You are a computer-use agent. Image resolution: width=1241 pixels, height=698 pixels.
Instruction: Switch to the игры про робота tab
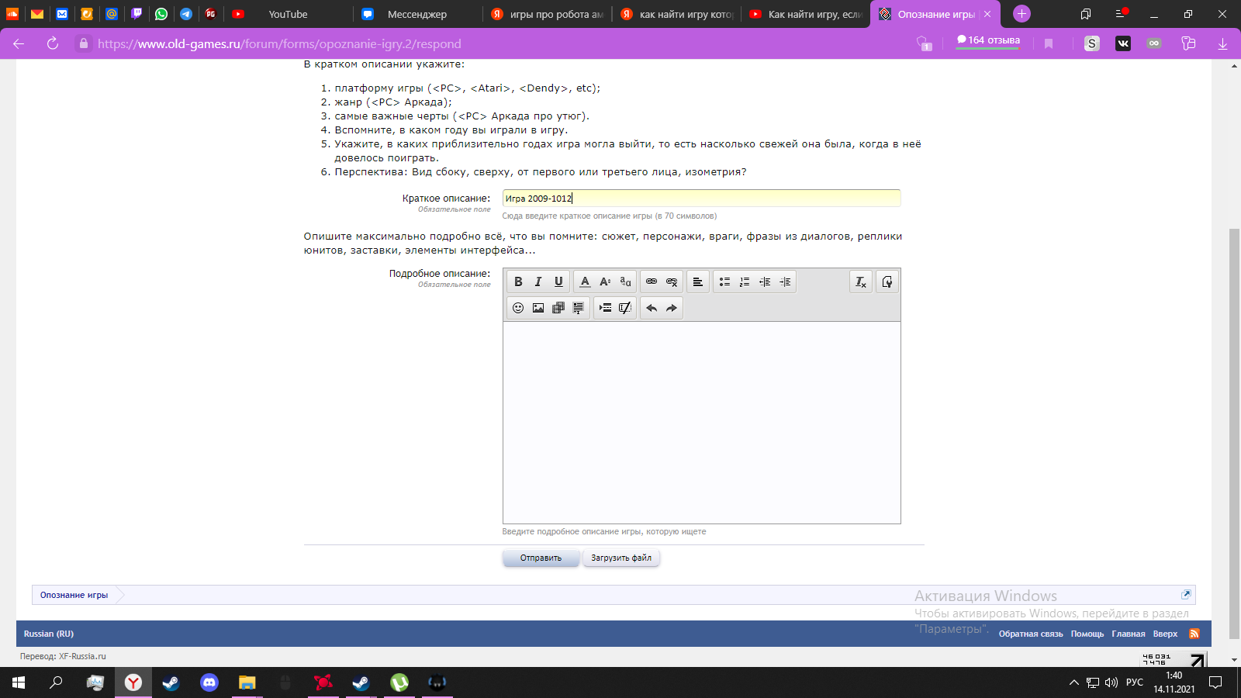tap(548, 14)
